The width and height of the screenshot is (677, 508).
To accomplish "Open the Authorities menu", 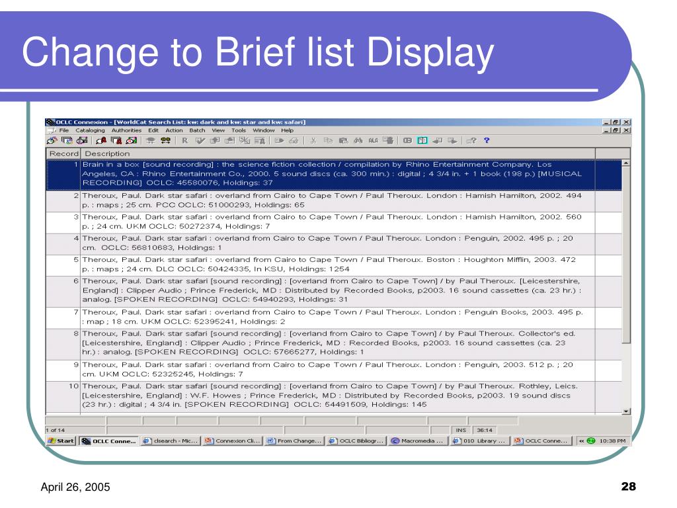I will click(x=126, y=130).
